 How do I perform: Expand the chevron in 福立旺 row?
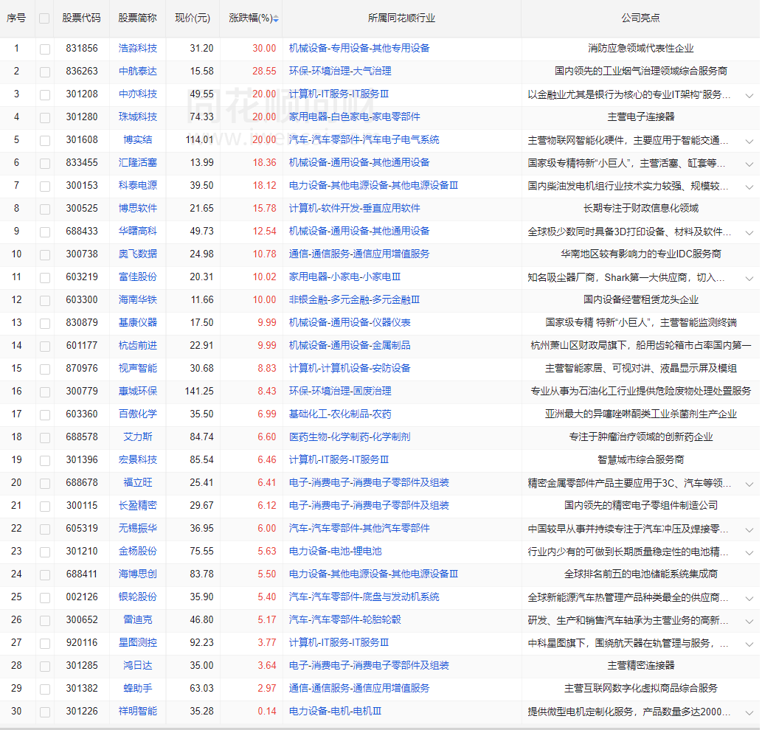[x=749, y=484]
